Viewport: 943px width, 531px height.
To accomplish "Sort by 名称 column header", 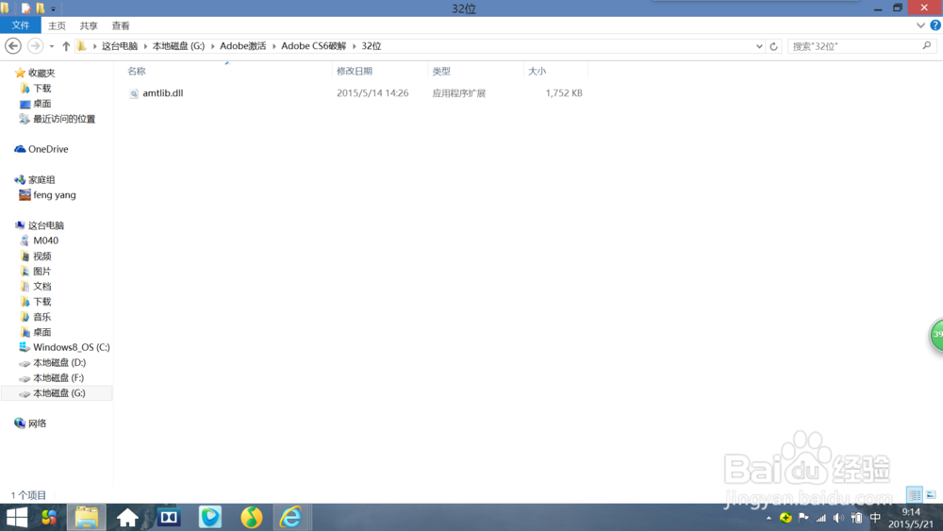I will coord(137,71).
